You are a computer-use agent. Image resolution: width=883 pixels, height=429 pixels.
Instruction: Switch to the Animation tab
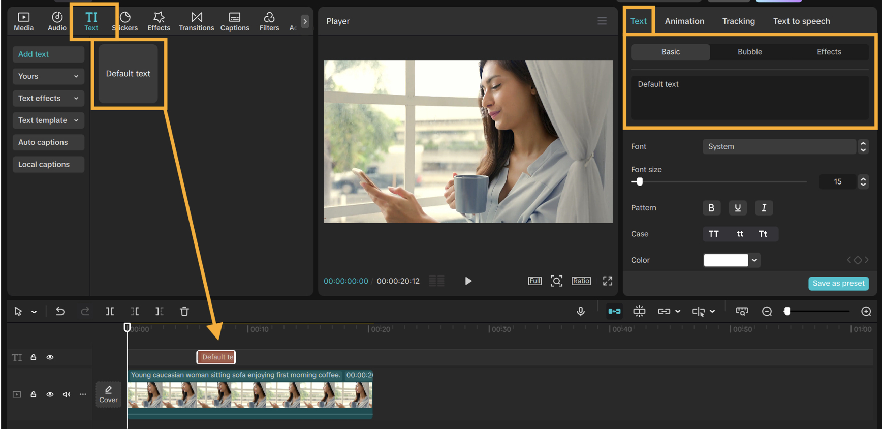point(684,21)
